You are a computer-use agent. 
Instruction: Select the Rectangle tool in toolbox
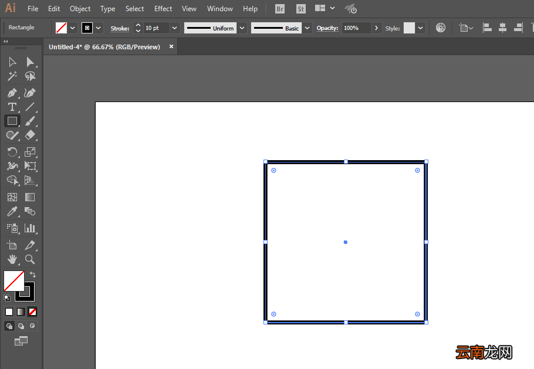point(12,121)
